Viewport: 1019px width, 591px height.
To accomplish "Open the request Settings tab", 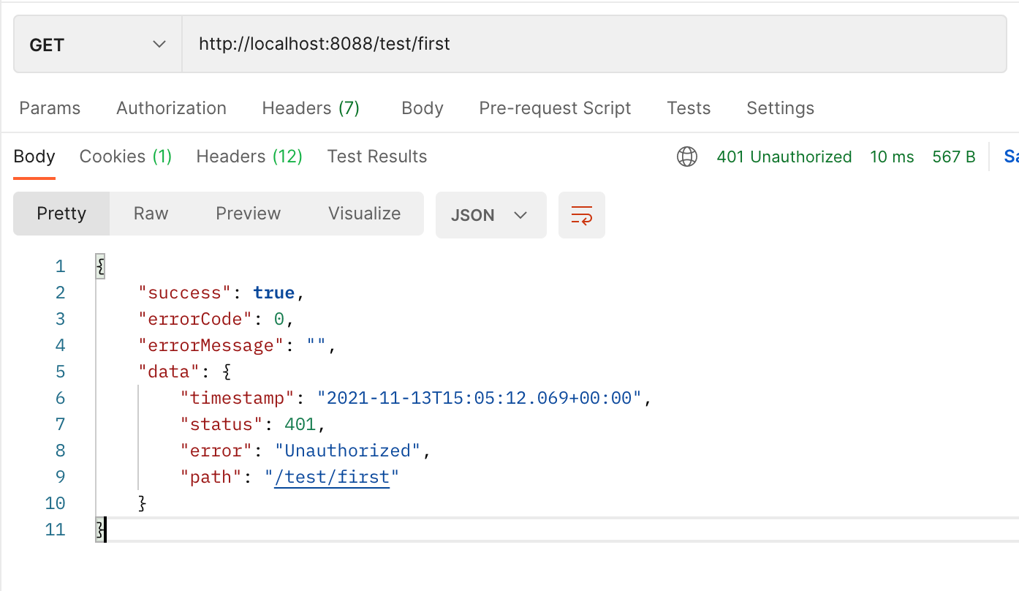I will (780, 108).
